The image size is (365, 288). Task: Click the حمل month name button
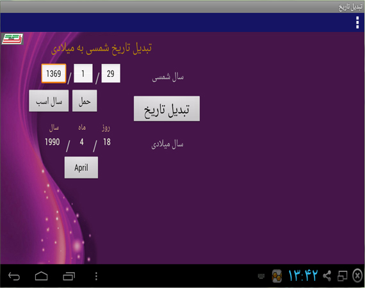tap(85, 100)
